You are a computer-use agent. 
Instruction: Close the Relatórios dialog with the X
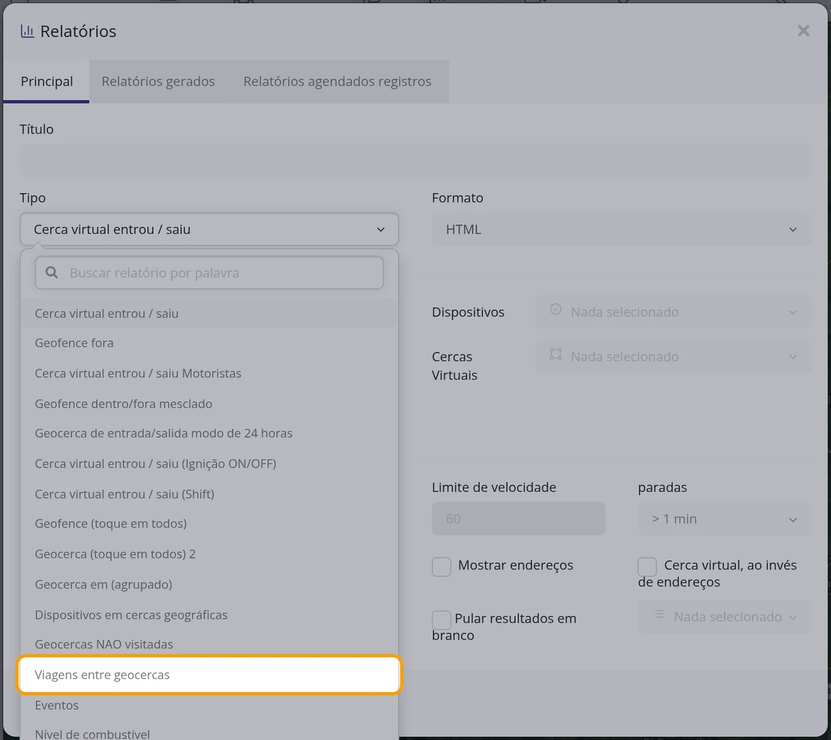click(x=803, y=31)
